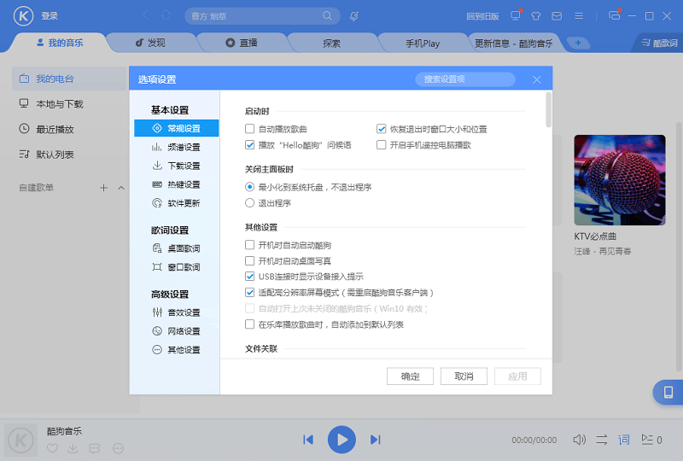Image resolution: width=683 pixels, height=461 pixels.
Task: Click the download icon in player bar
Action: pos(73,448)
